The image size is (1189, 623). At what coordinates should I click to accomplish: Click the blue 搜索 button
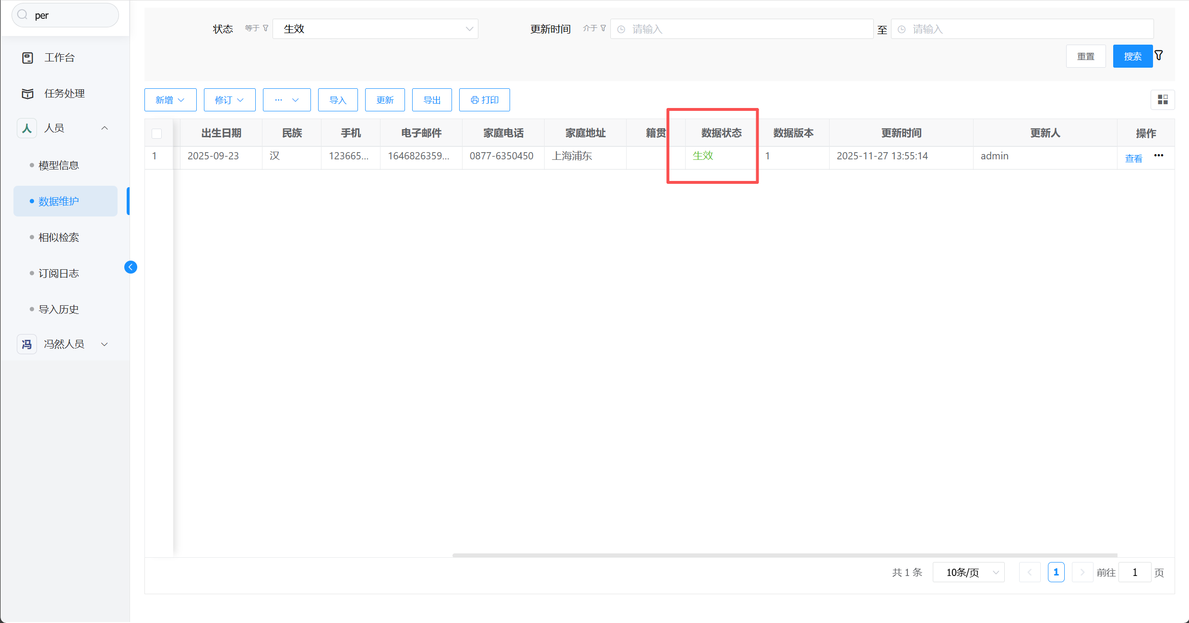point(1132,56)
